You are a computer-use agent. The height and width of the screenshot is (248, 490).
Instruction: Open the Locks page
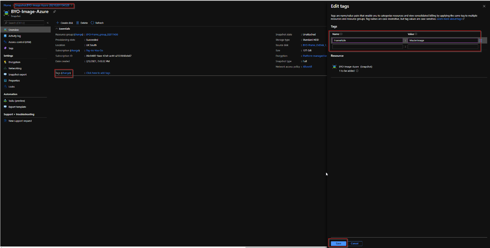tap(11, 87)
